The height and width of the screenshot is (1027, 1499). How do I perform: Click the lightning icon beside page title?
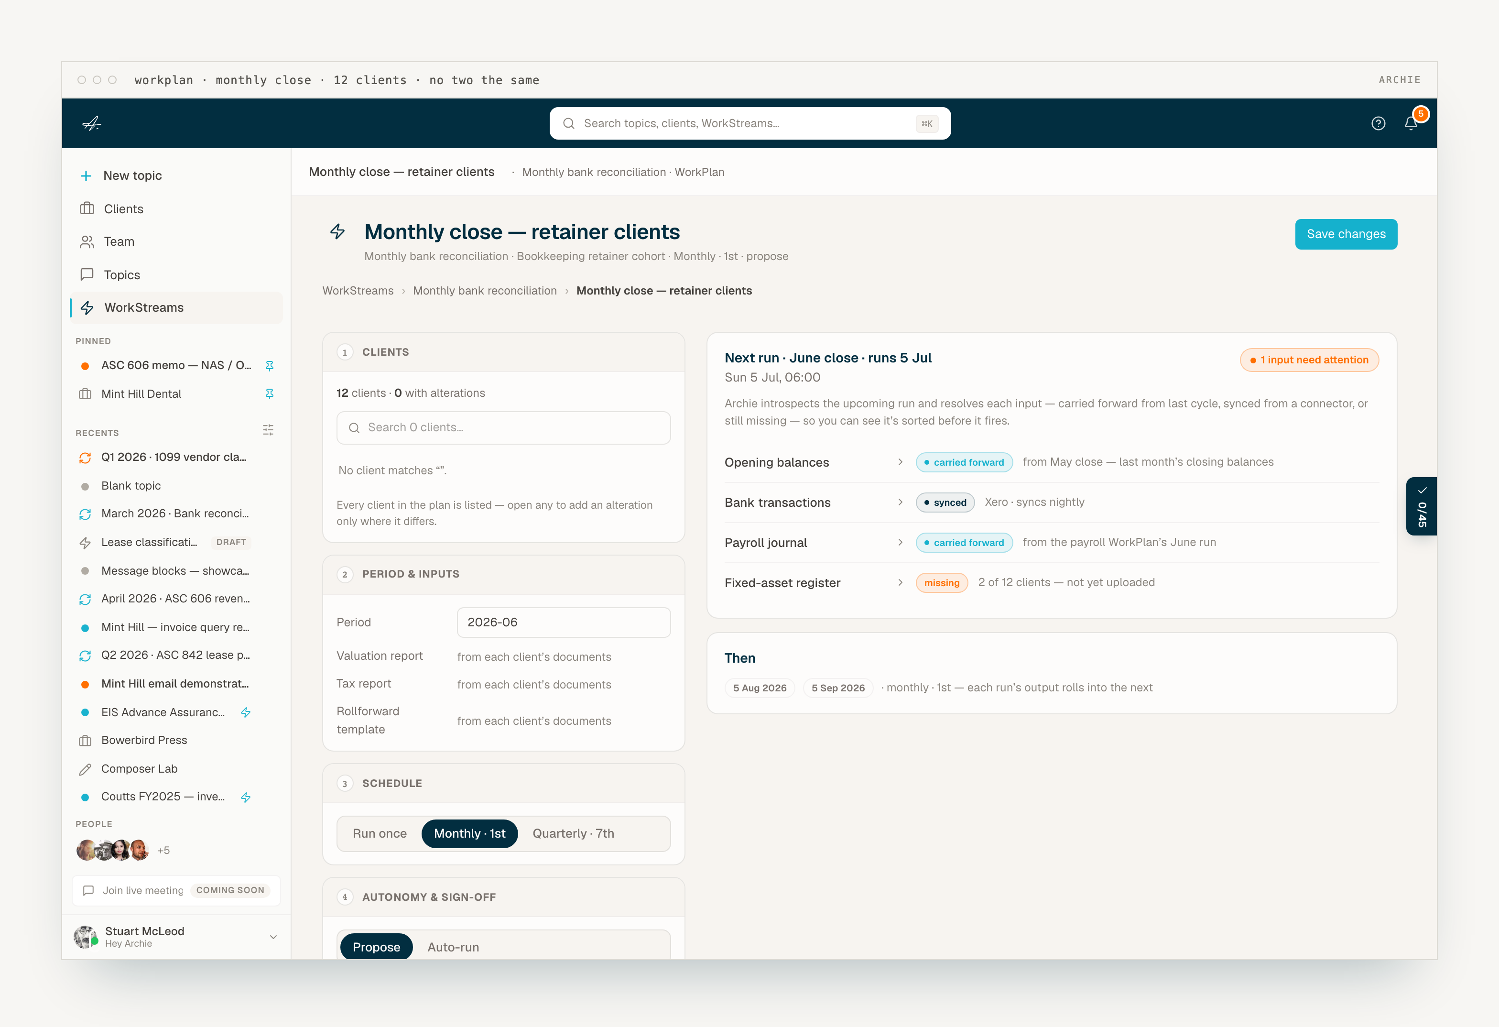337,231
